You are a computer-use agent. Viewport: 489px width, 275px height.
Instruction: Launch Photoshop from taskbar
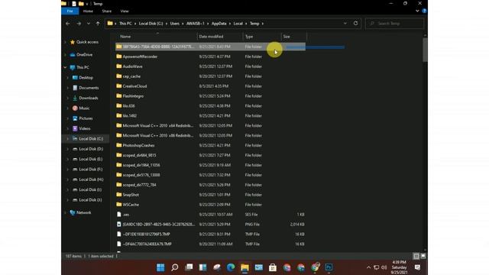coord(329,267)
